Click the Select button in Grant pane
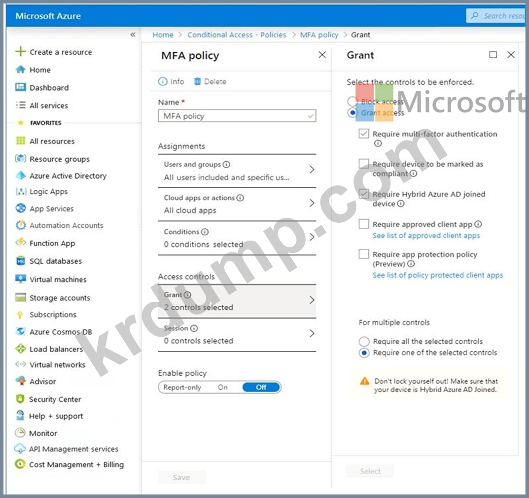Screen dimensions: 529x498 tap(370, 471)
